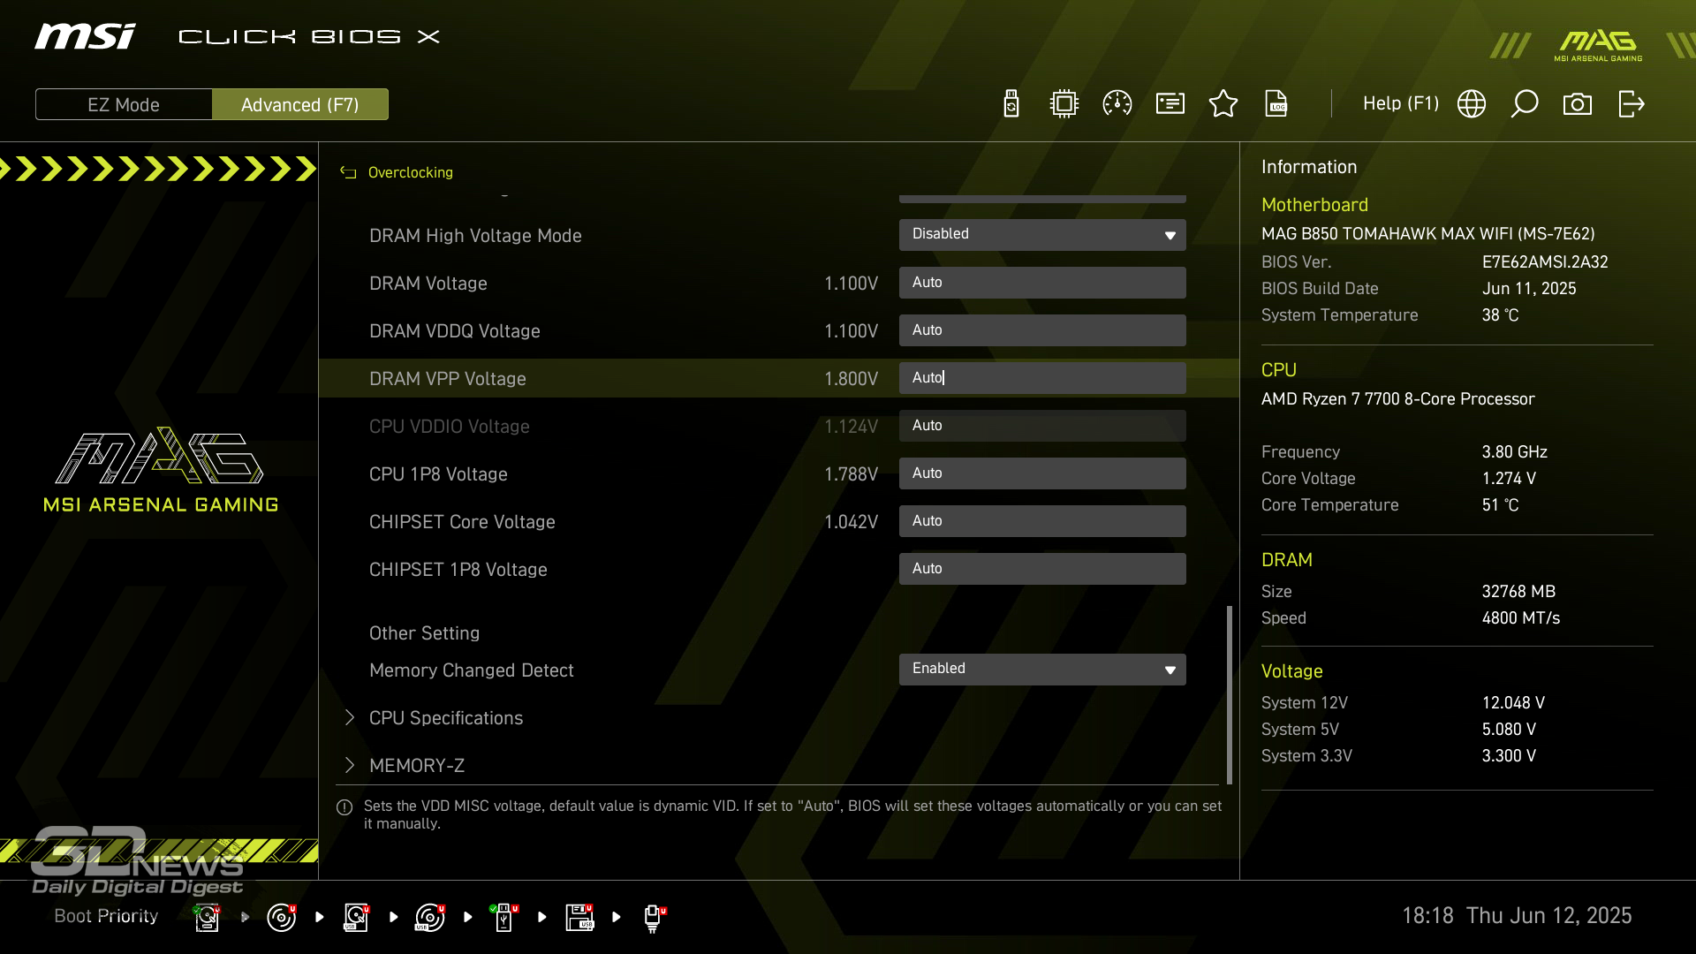Select the CHIPSET Core Voltage label
The height and width of the screenshot is (954, 1696).
pyautogui.click(x=462, y=522)
